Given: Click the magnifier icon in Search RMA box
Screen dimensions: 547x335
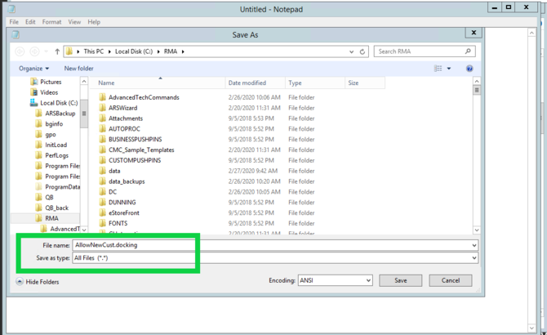Looking at the screenshot, I should click(x=468, y=51).
